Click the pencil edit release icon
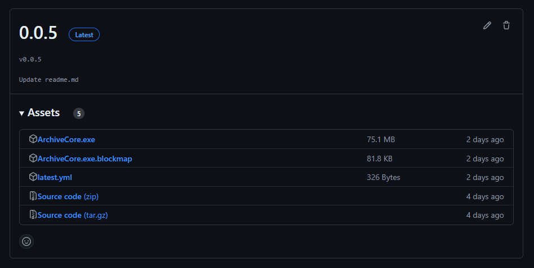The height and width of the screenshot is (268, 534). pos(487,25)
